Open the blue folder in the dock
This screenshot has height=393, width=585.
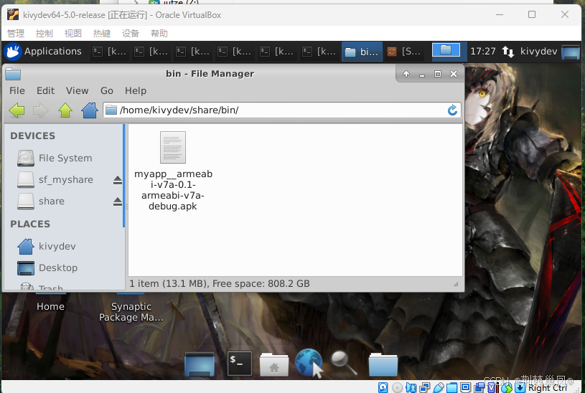(383, 364)
